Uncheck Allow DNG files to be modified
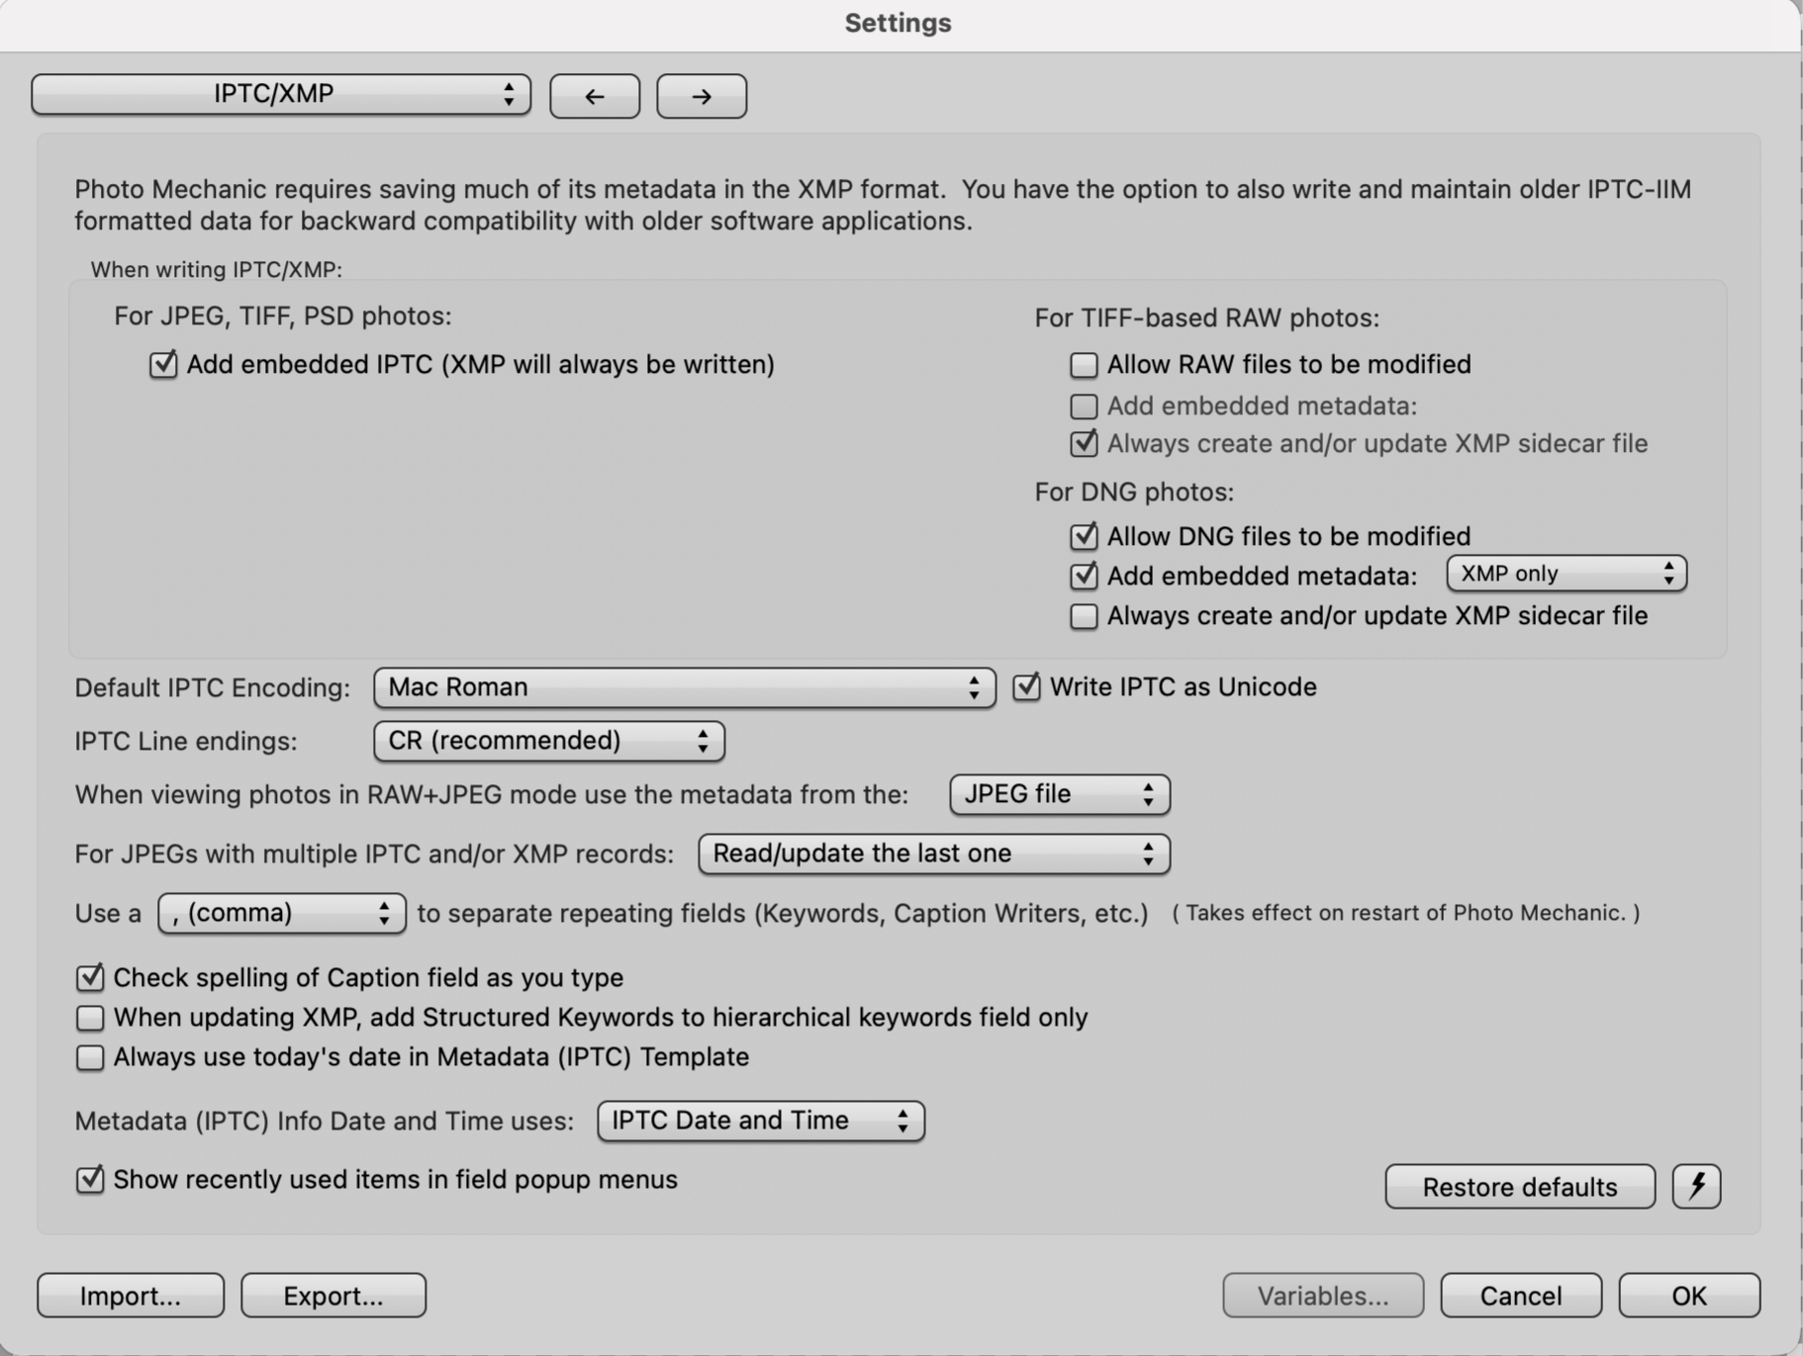 click(1084, 536)
